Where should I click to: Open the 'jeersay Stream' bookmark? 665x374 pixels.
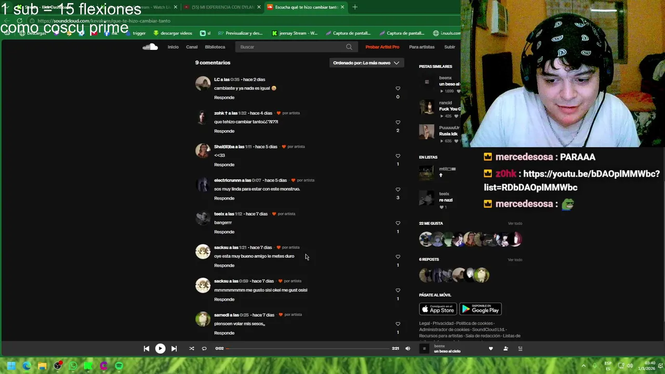tap(295, 33)
